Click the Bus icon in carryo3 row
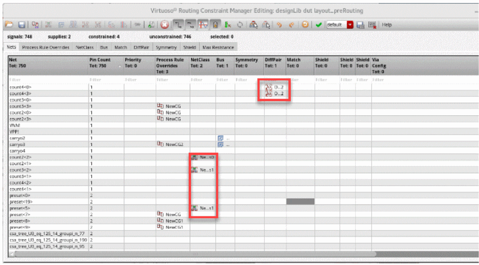479x265 pixels. 220,145
